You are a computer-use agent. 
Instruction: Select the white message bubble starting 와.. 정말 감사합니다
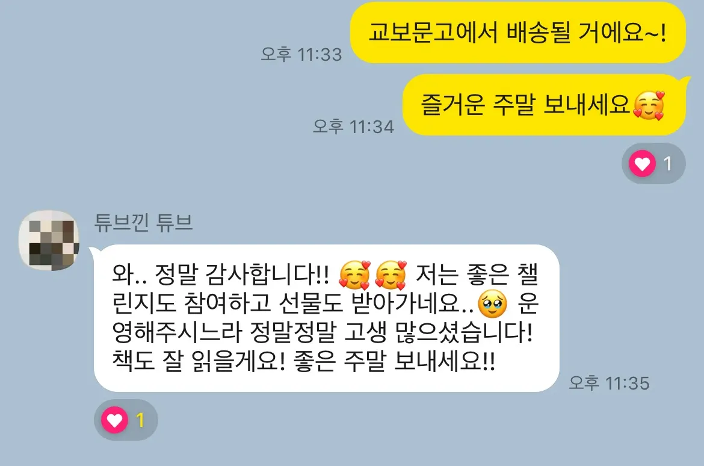tap(326, 318)
